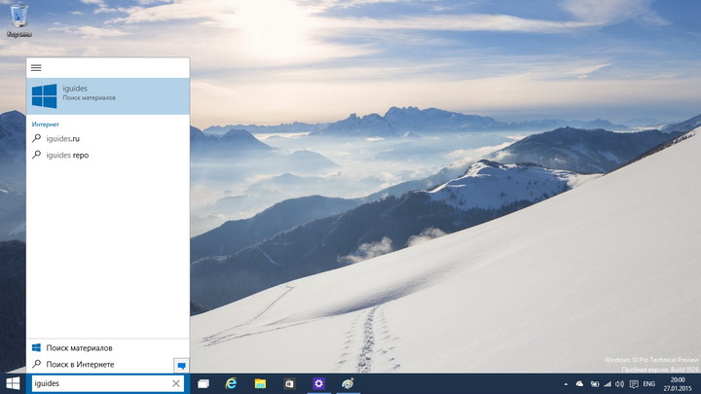Click the blue feedback chat icon
This screenshot has width=701, height=394.
click(180, 365)
